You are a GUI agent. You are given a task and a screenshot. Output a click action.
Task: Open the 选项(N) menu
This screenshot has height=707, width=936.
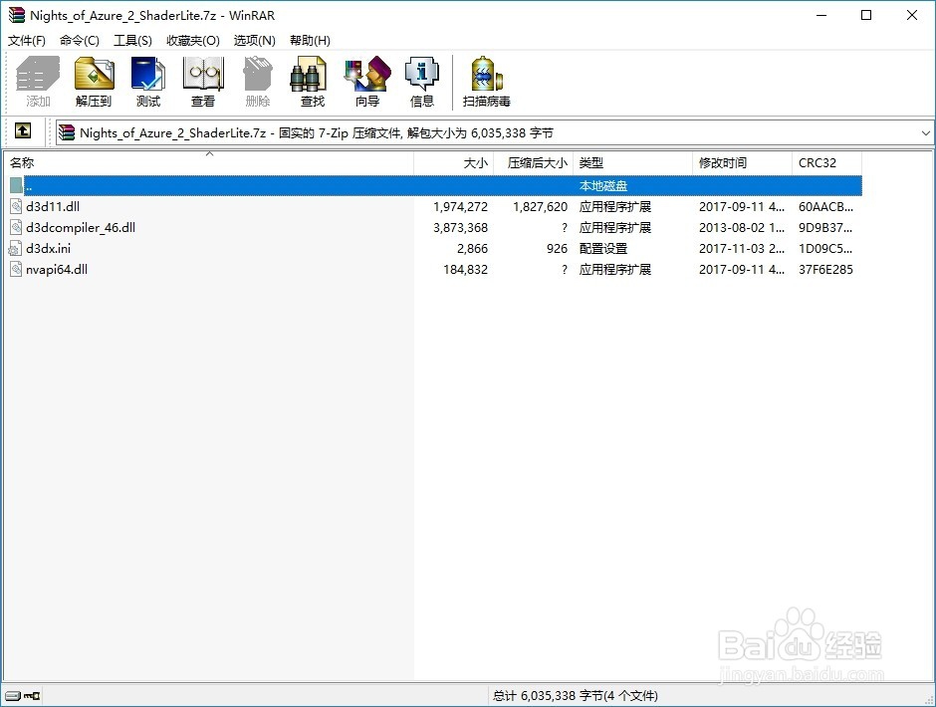point(254,41)
